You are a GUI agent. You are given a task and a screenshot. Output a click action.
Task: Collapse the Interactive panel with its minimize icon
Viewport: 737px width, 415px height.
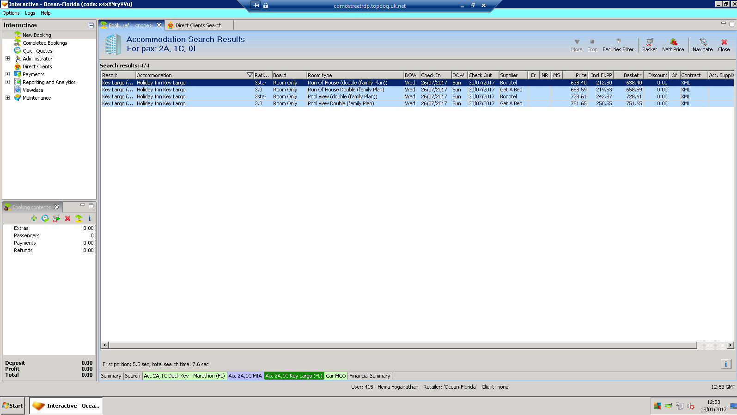click(91, 25)
